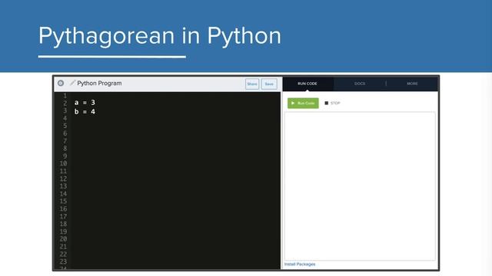This screenshot has width=492, height=276.
Task: Click the STOP button
Action: (x=332, y=103)
